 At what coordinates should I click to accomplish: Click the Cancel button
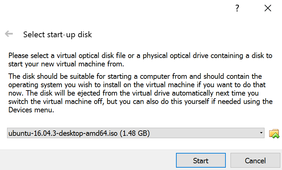(x=255, y=160)
